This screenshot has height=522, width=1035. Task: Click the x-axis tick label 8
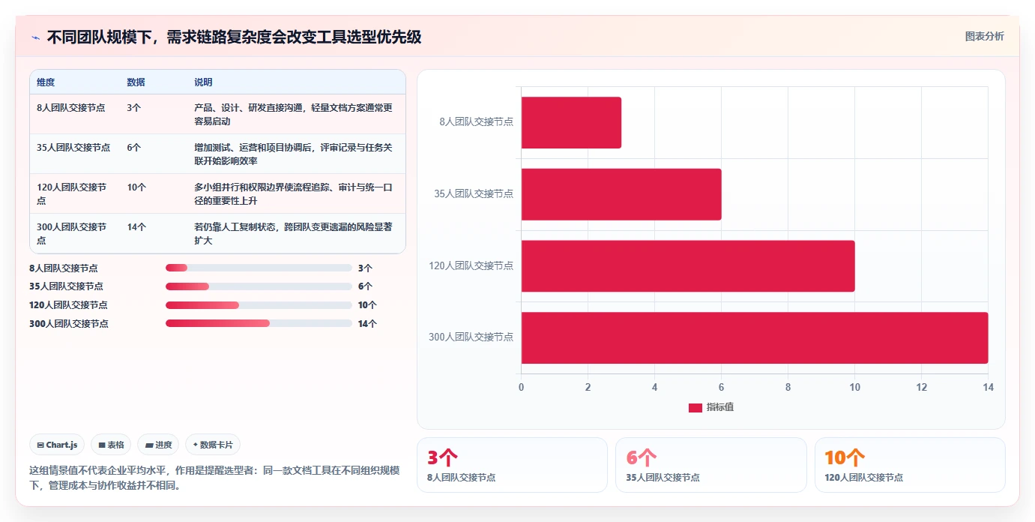pyautogui.click(x=788, y=388)
